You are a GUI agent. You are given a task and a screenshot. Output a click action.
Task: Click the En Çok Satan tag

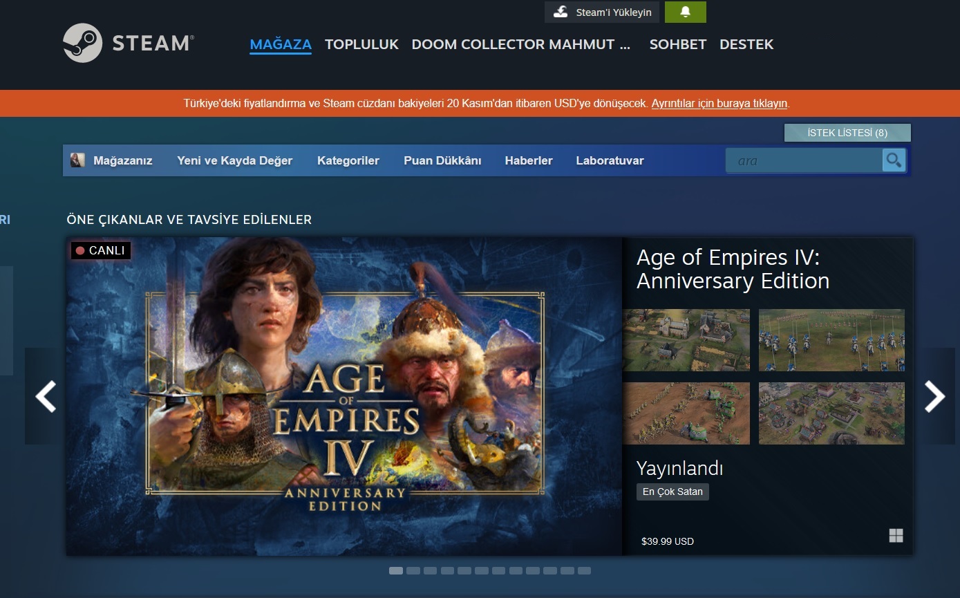[x=672, y=492]
